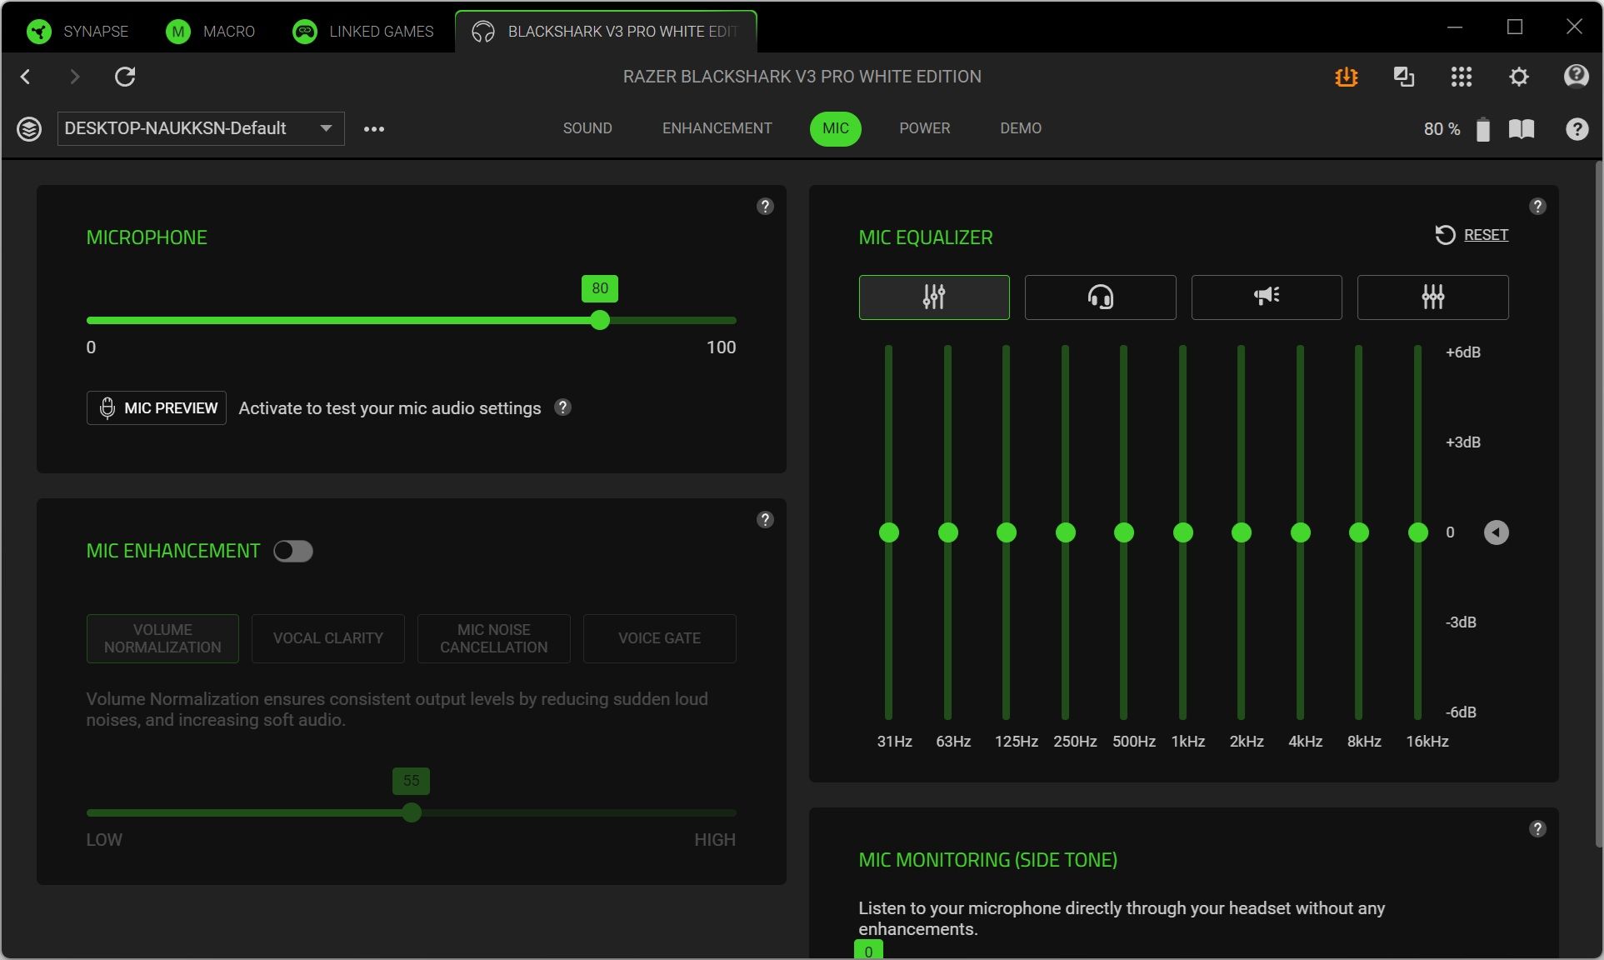
Task: Open the user manual book icon
Action: 1522,128
